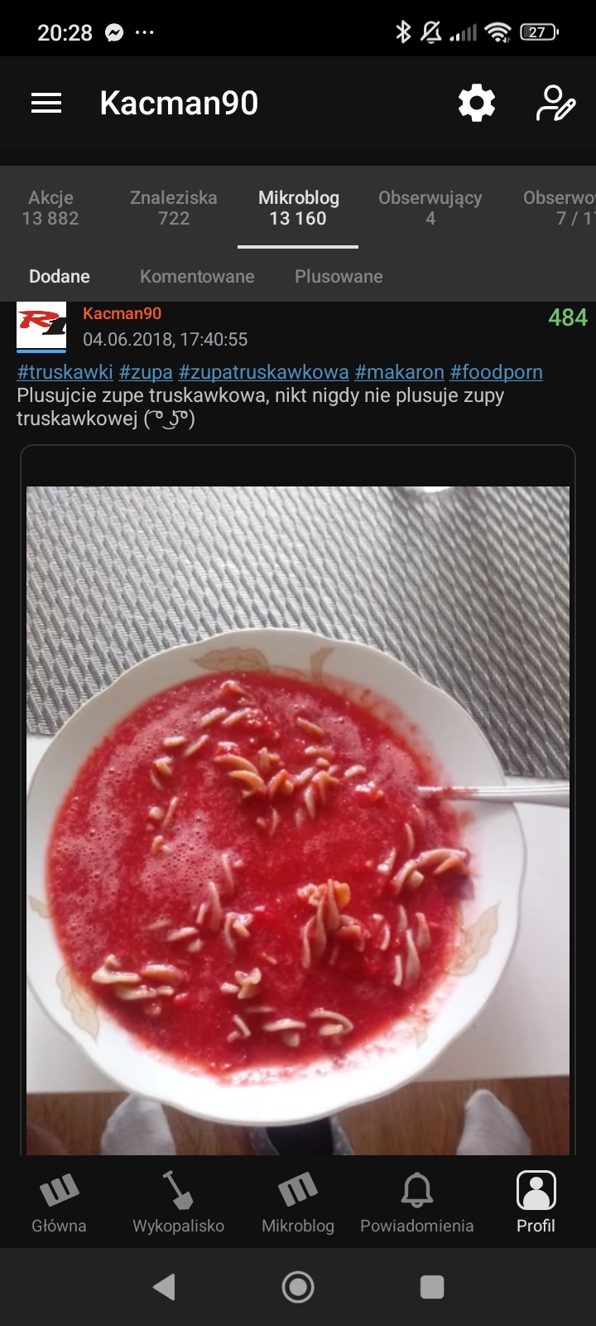Screen dimensions: 596x1326
Task: Switch to the Akcje tab
Action: [50, 208]
